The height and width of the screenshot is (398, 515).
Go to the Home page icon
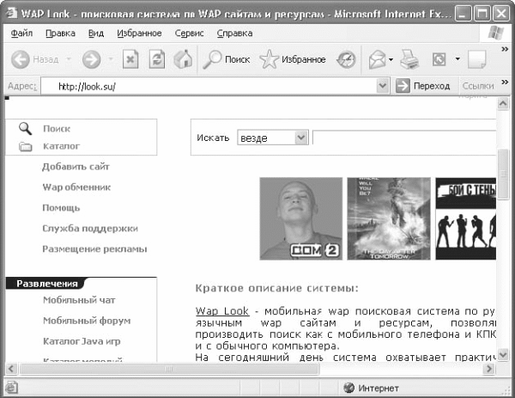(183, 59)
